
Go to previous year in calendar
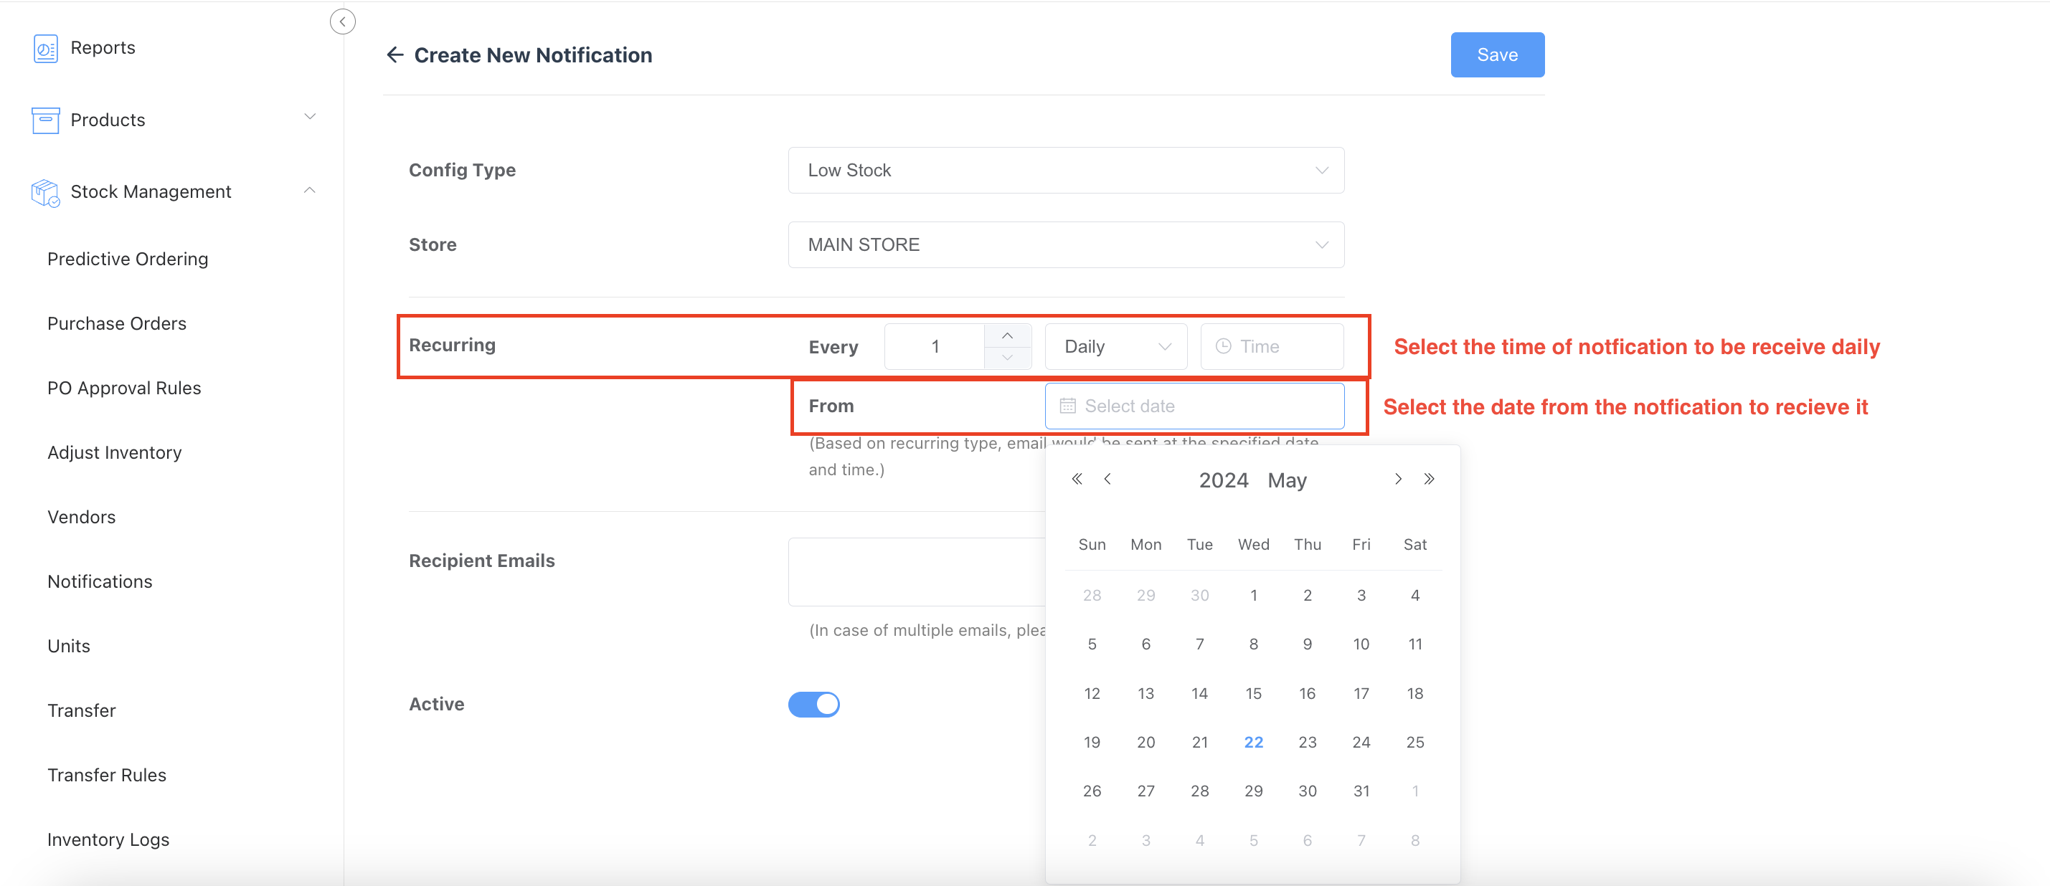[1077, 479]
